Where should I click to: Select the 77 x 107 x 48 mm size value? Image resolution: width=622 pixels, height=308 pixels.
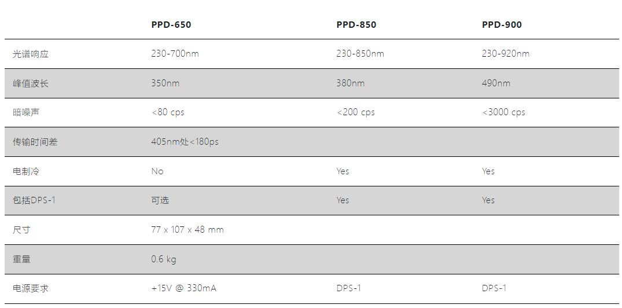(187, 230)
